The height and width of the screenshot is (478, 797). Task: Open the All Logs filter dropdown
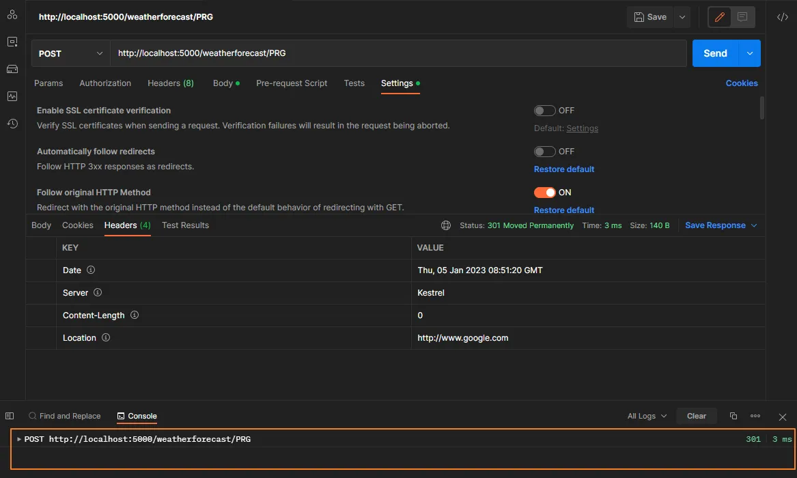click(x=645, y=415)
